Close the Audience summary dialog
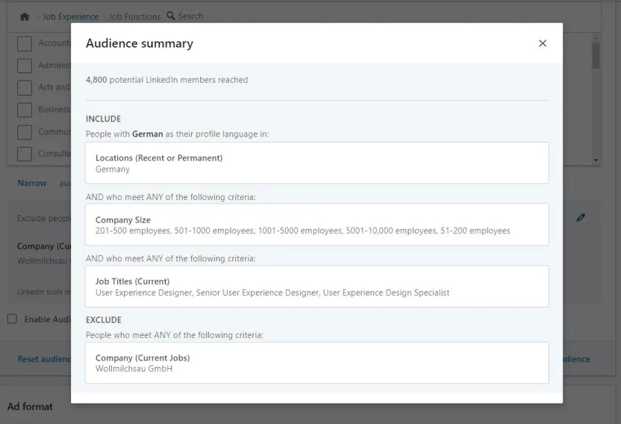Viewport: 621px width, 424px height. 542,43
